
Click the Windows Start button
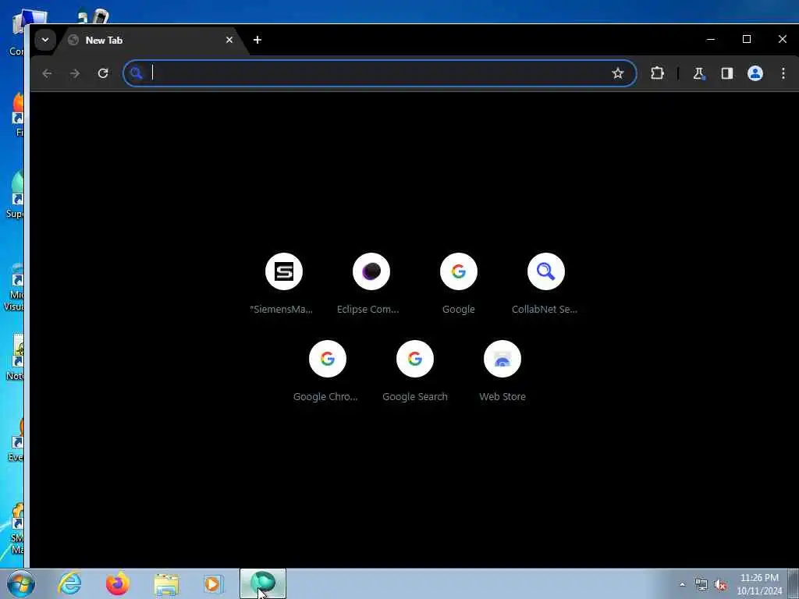point(21,583)
